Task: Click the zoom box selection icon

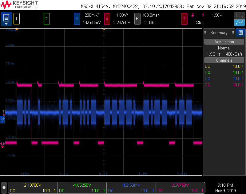Action: point(239,15)
